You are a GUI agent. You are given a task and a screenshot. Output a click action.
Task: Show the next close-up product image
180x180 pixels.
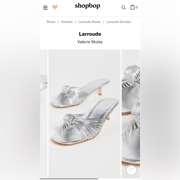click(x=131, y=114)
